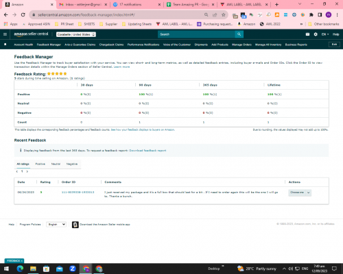Open Chrome three-dot menu

[x=337, y=15]
